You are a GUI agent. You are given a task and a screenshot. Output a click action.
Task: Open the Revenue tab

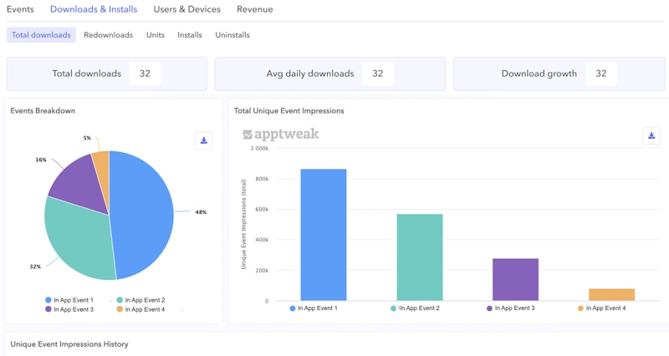click(254, 9)
